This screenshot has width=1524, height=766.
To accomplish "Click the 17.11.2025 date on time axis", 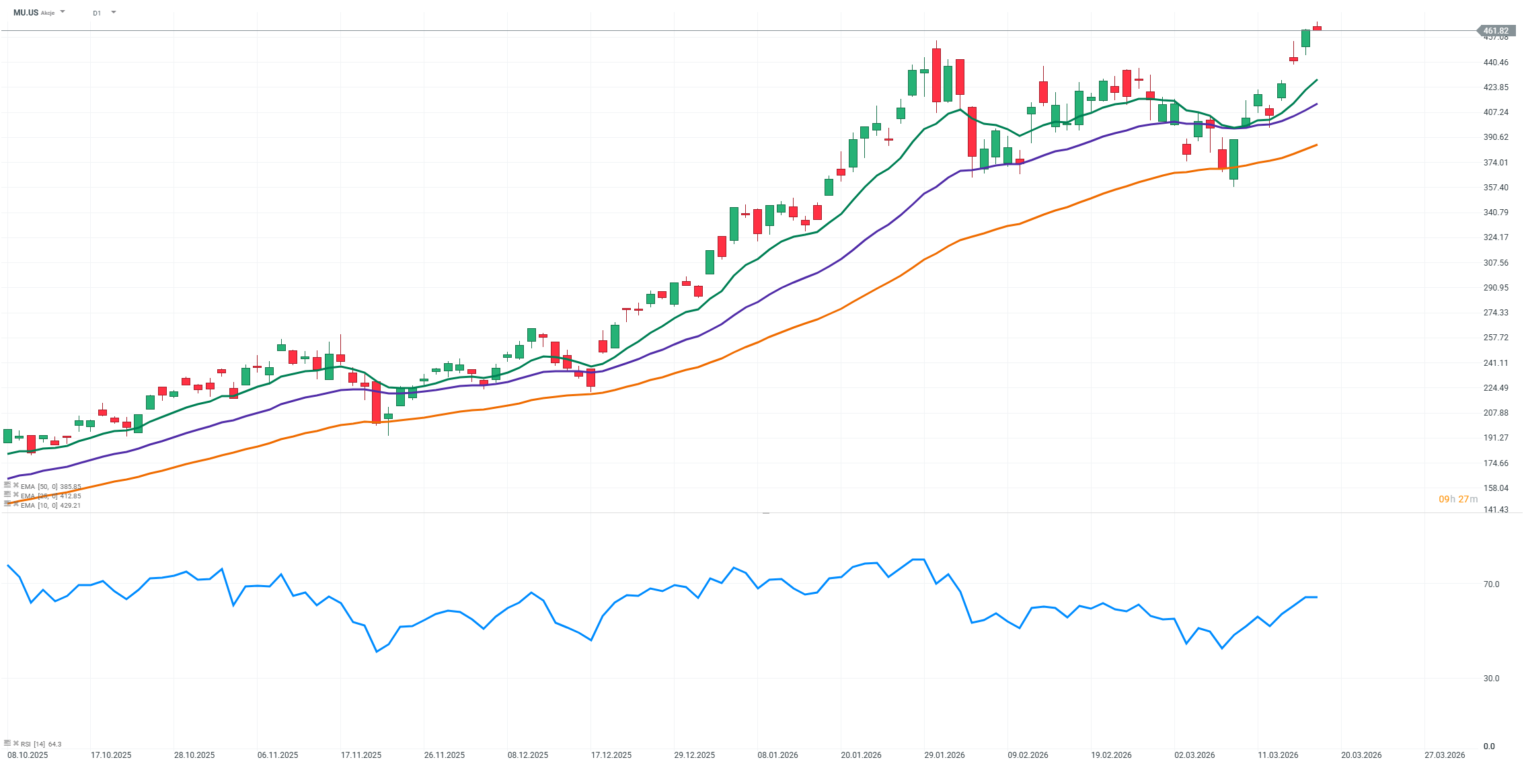I will (x=360, y=755).
